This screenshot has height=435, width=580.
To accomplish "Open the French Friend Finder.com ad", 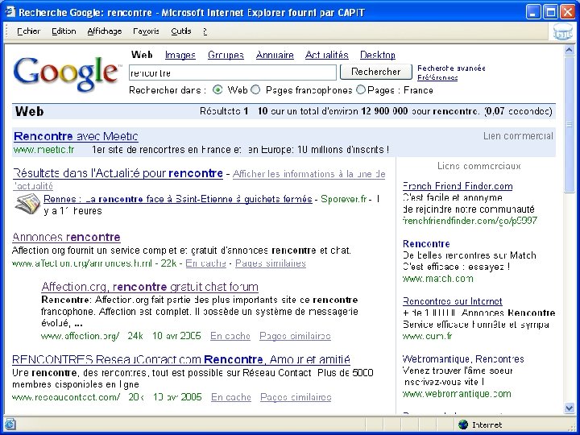I will pyautogui.click(x=458, y=186).
